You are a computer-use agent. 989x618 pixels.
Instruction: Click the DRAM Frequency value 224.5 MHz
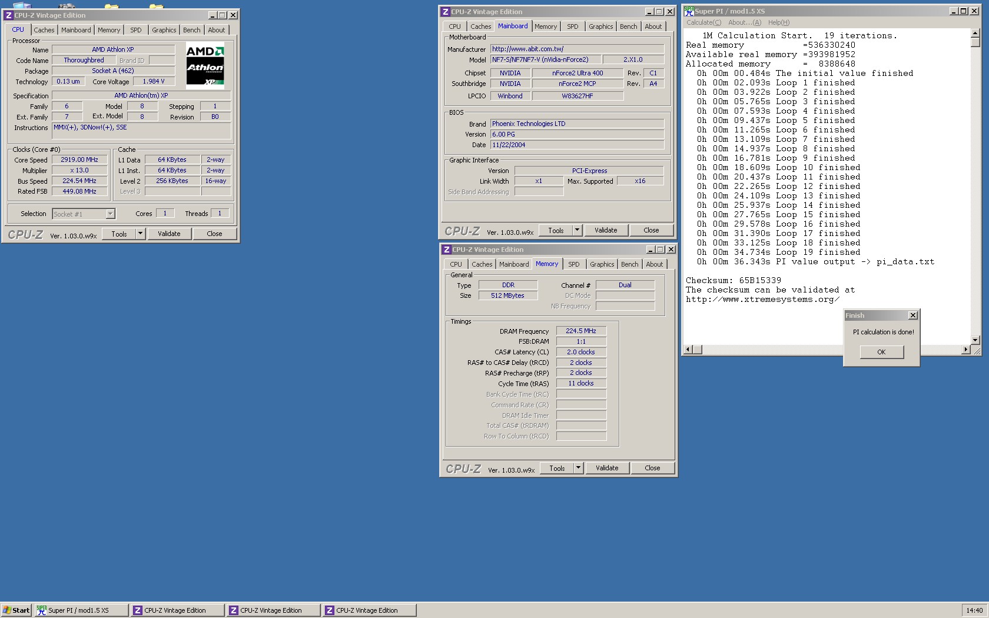pyautogui.click(x=581, y=331)
